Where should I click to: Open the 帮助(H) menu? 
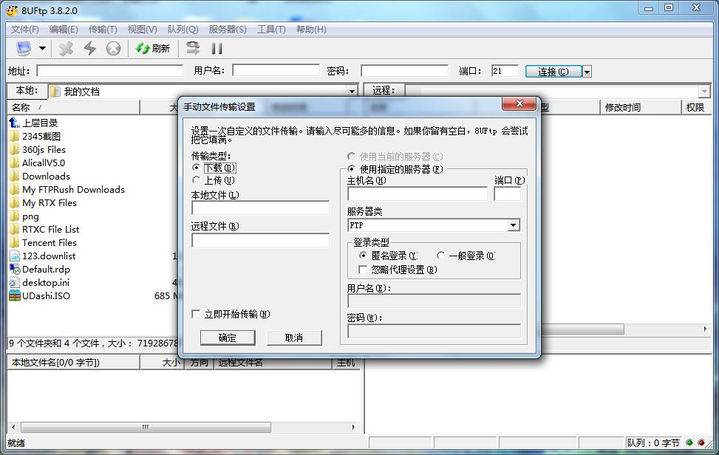tap(311, 30)
